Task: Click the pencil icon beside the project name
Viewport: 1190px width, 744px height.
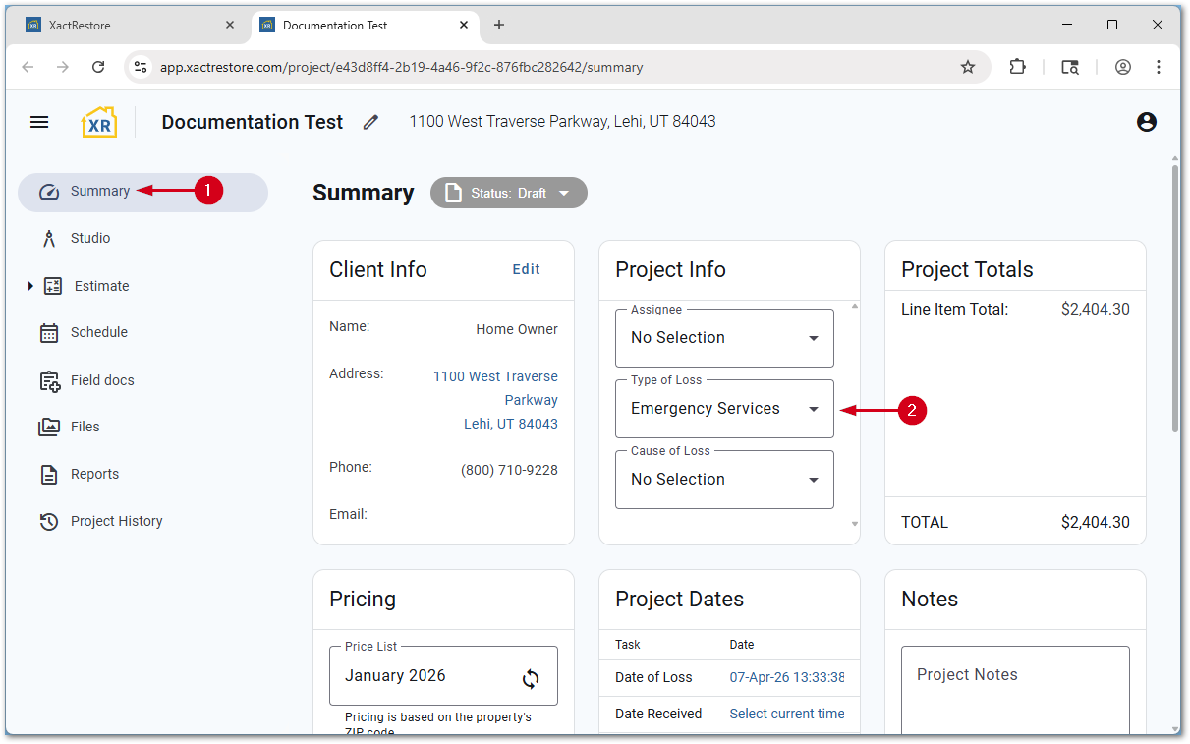Action: 370,122
